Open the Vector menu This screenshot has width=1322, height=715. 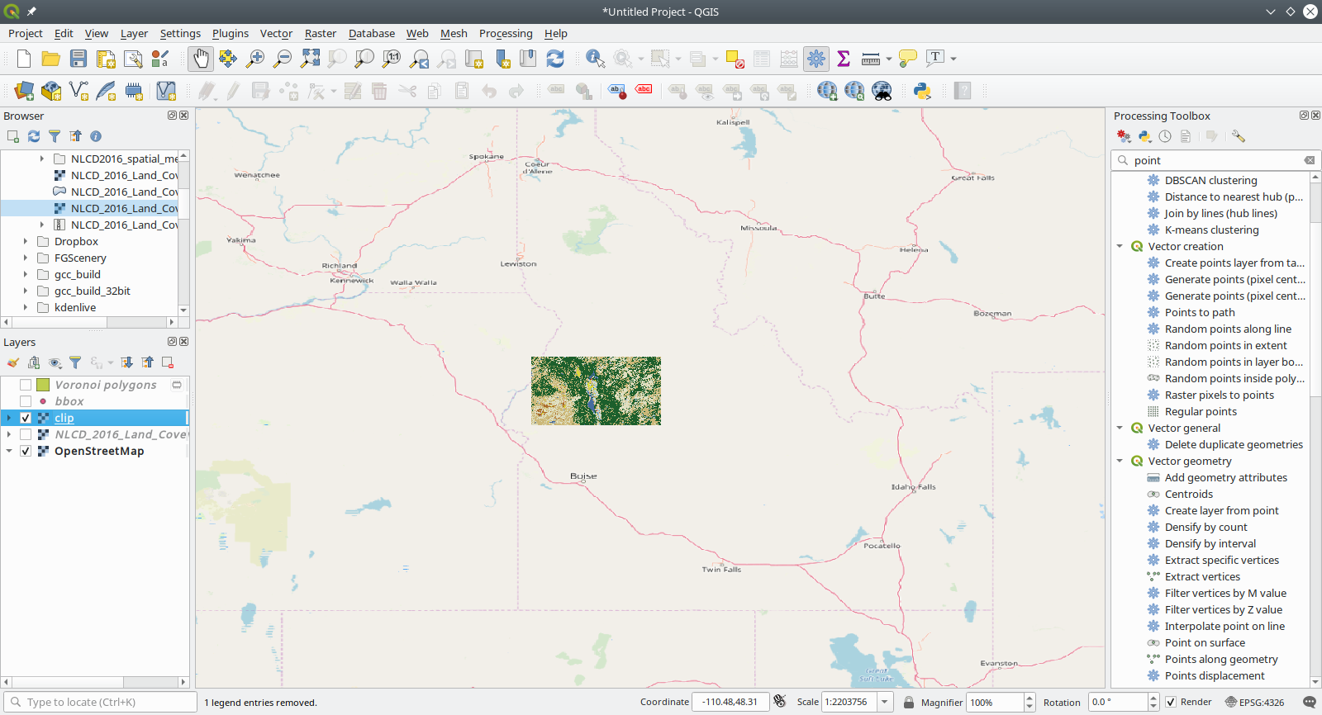(x=276, y=33)
